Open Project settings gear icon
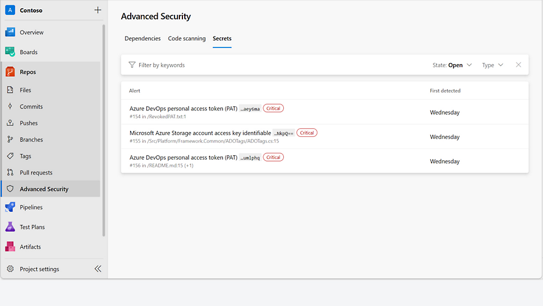Image resolution: width=543 pixels, height=306 pixels. click(10, 269)
